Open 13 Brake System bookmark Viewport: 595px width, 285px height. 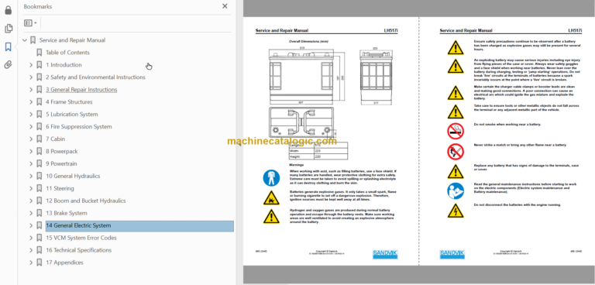tap(67, 213)
